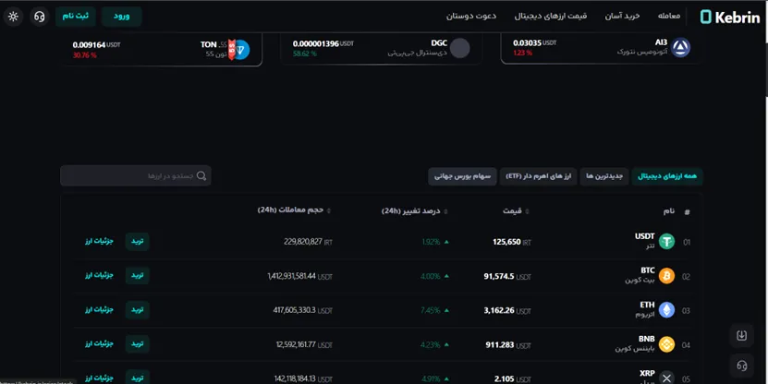Toggle the light/dark theme sun icon

13,17
